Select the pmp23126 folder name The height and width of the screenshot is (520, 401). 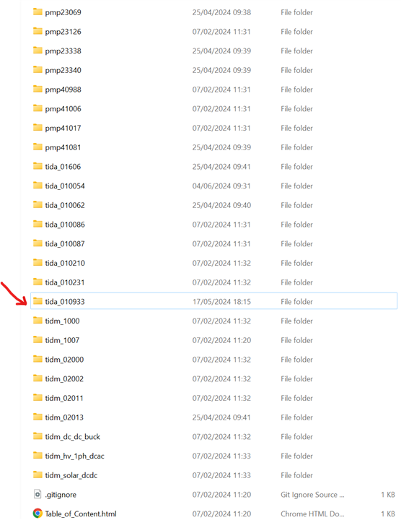[x=63, y=32]
